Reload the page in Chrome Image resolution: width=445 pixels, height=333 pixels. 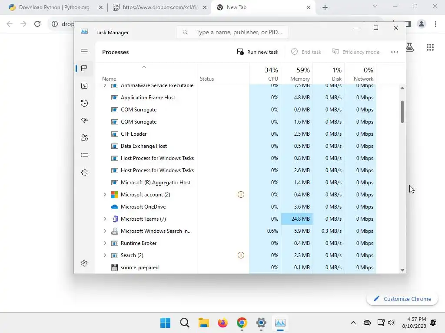click(x=37, y=24)
